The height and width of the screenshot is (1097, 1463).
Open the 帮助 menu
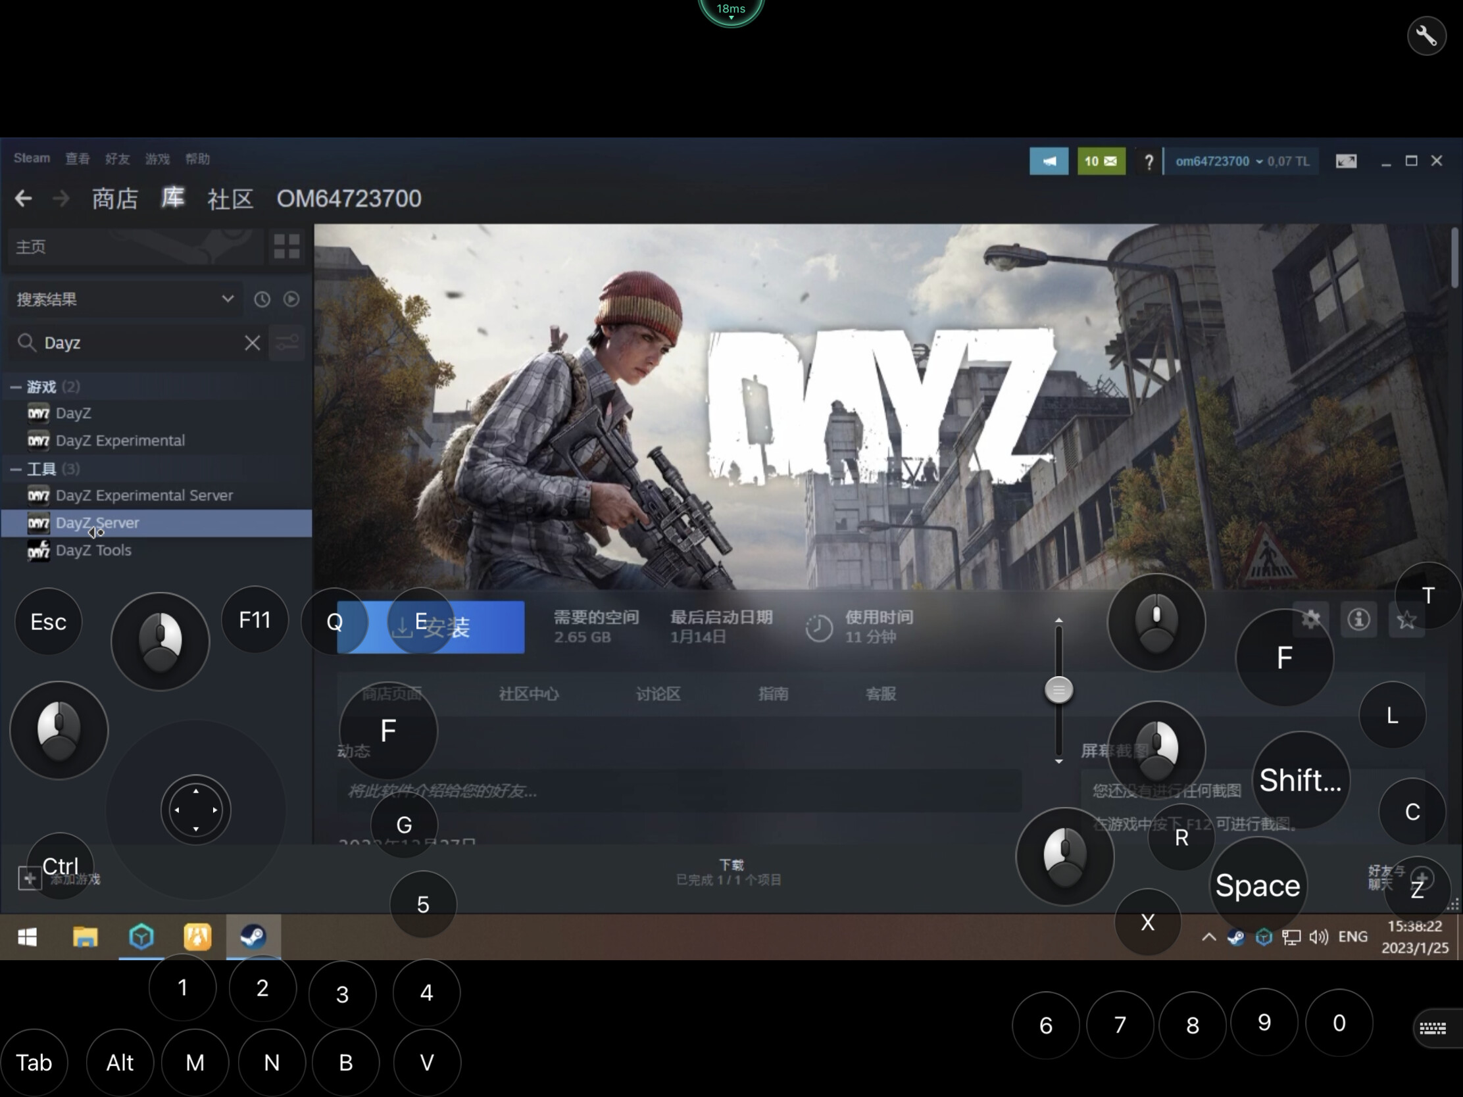click(198, 158)
